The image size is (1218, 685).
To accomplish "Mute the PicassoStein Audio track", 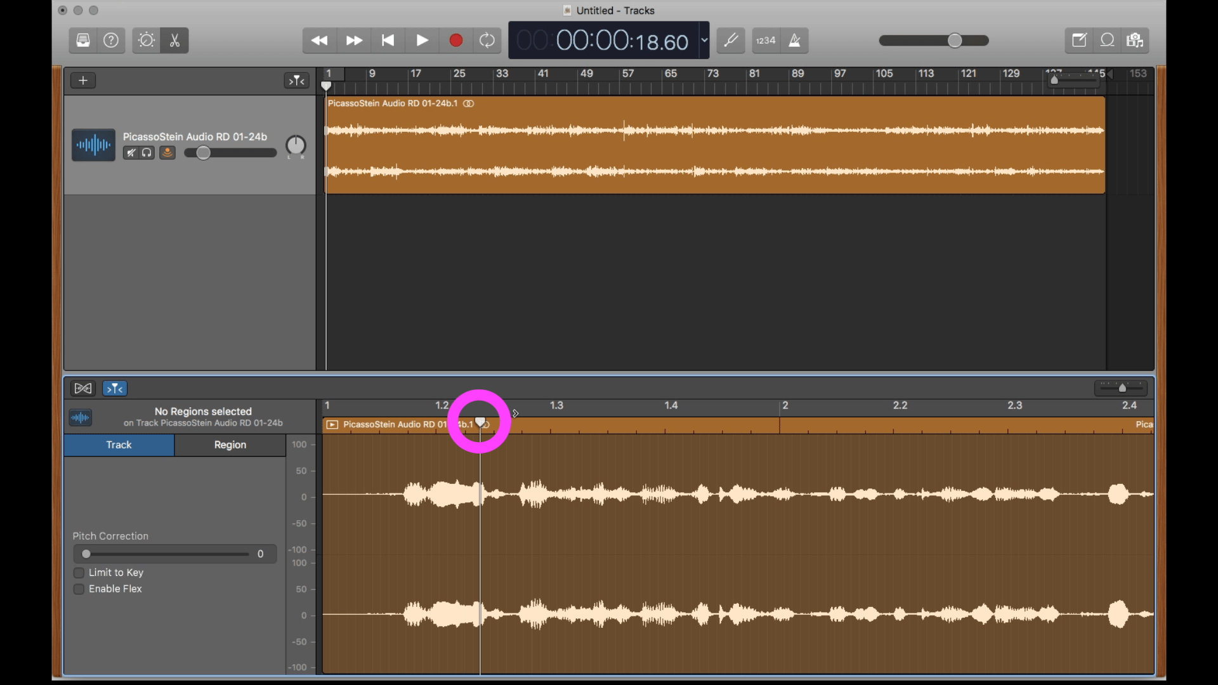I will coord(131,153).
